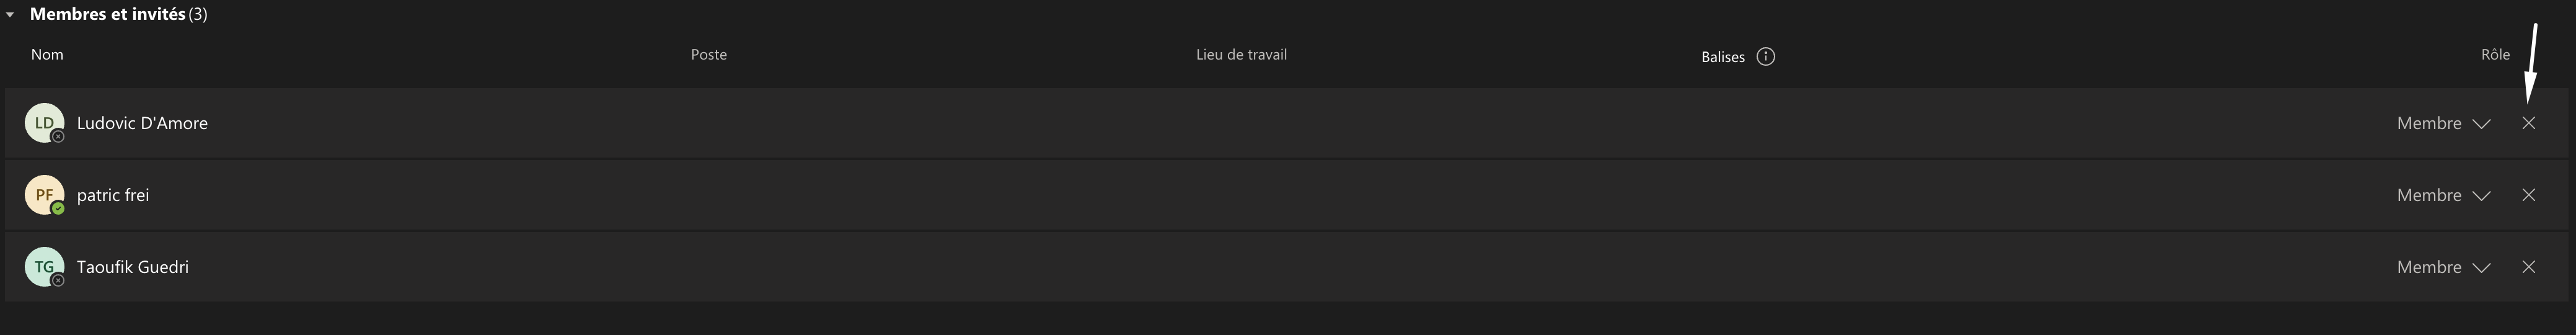Click Ludovic D'Amore's LD avatar
Image resolution: width=2576 pixels, height=335 pixels.
pyautogui.click(x=44, y=123)
